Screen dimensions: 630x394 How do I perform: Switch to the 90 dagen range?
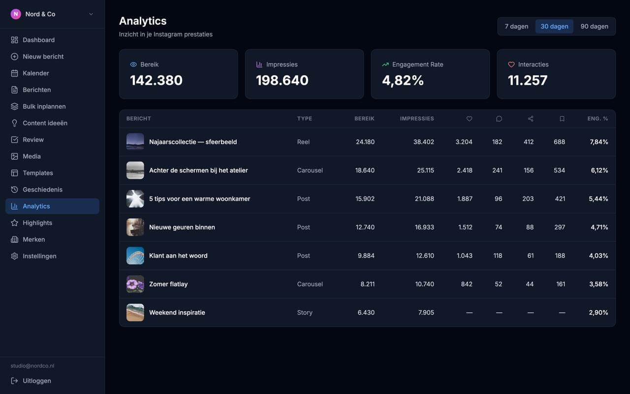click(x=594, y=27)
